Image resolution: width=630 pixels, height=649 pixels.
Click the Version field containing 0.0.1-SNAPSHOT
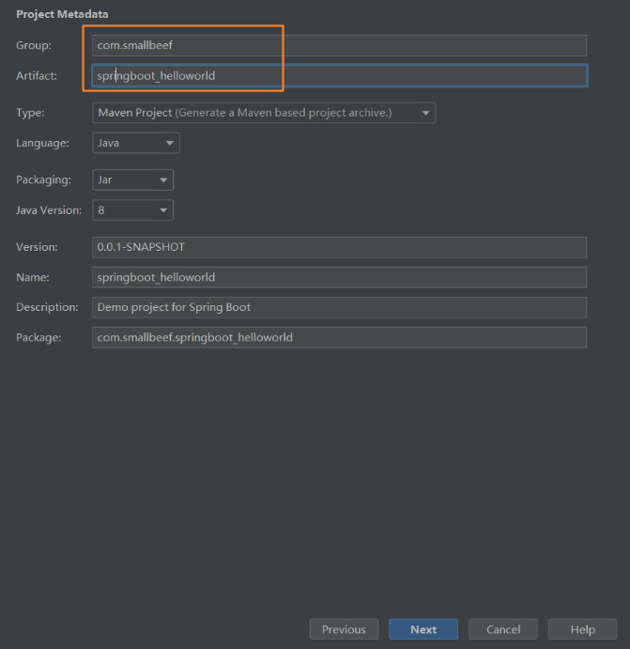(x=338, y=247)
